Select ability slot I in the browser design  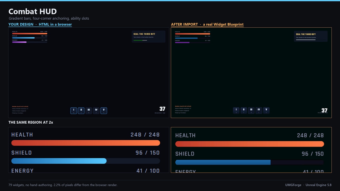pos(74,111)
